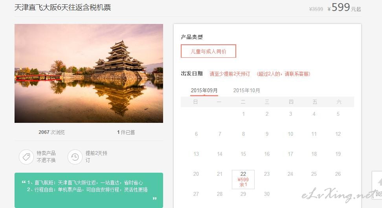Open the Osaka castle product photo
The width and height of the screenshot is (382, 208).
pos(89,73)
